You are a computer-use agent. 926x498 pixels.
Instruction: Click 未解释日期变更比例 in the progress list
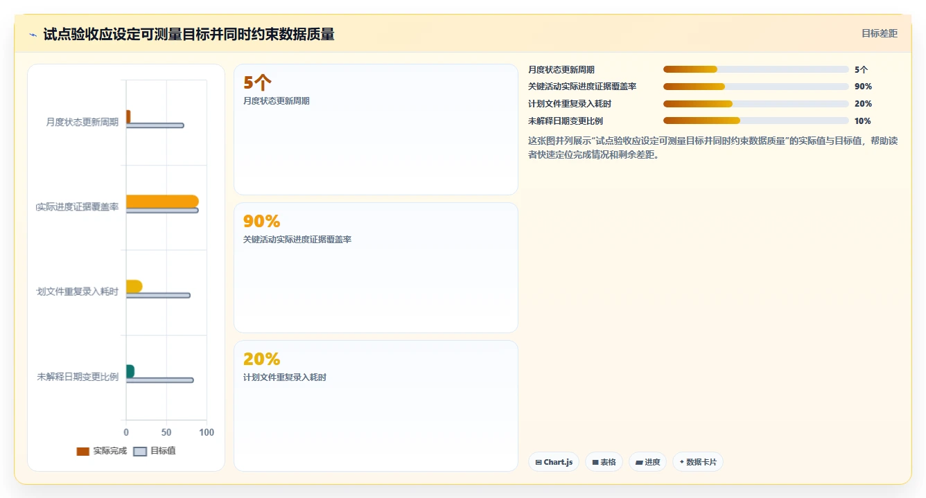coord(566,121)
